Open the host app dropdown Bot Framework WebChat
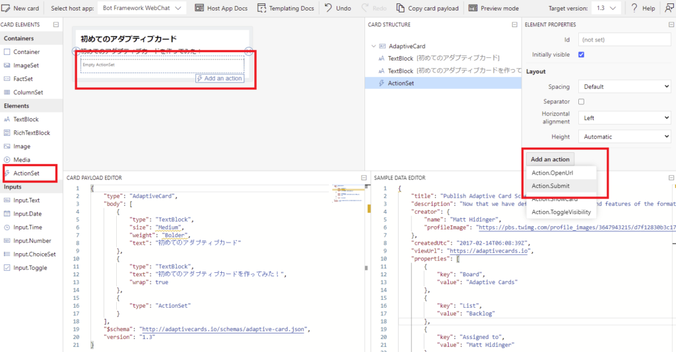676x352 pixels. tap(141, 8)
